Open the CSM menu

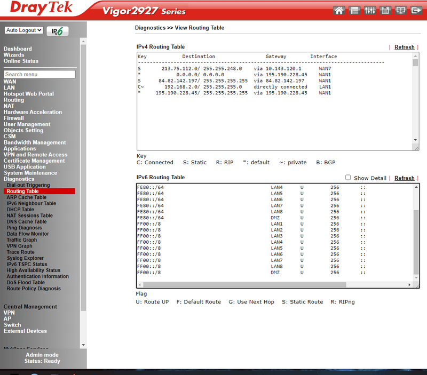[10, 137]
